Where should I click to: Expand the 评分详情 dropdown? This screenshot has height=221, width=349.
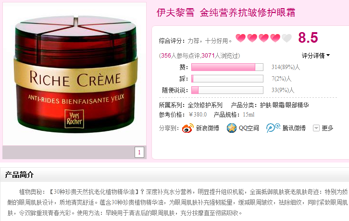tap(316, 56)
